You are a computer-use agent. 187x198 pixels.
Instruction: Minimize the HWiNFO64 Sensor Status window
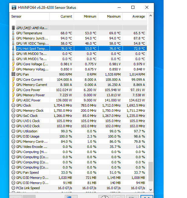point(119,7)
